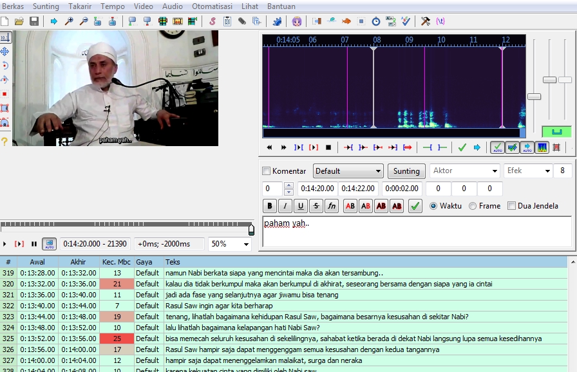
Task: Open the Translation Assistant fish icon
Action: [346, 21]
